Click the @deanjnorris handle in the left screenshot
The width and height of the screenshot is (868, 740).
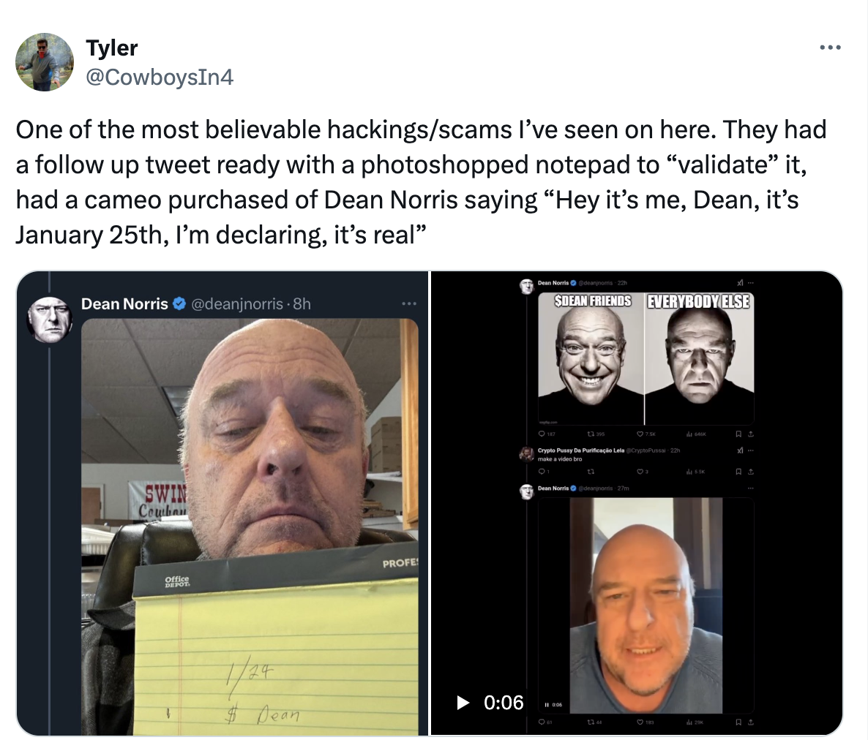point(237,303)
